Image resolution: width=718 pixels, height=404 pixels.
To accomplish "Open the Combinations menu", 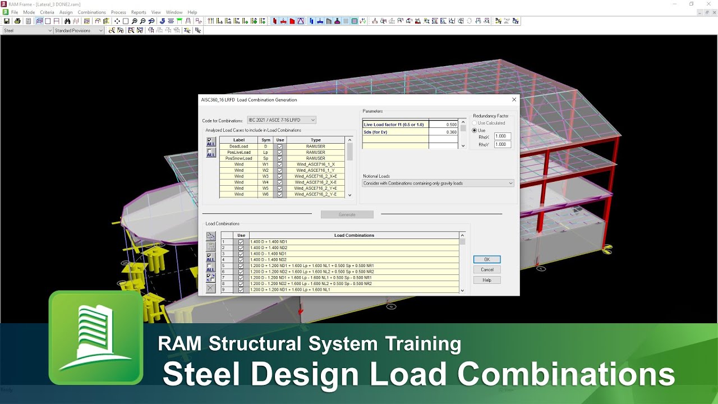I will coord(91,12).
